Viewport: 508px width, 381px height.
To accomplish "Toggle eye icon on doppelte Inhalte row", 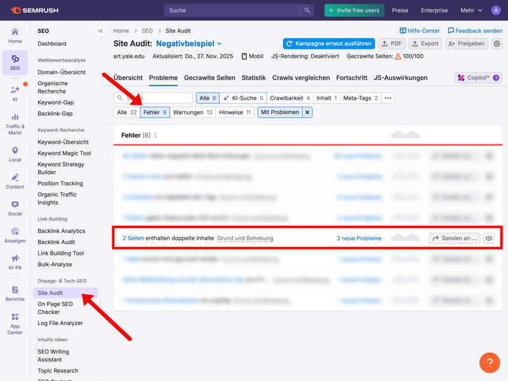I will (488, 238).
